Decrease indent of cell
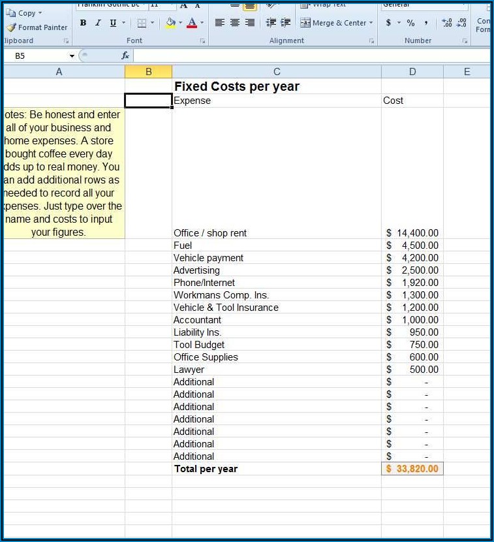Screen dimensions: 494x542 (x=271, y=23)
